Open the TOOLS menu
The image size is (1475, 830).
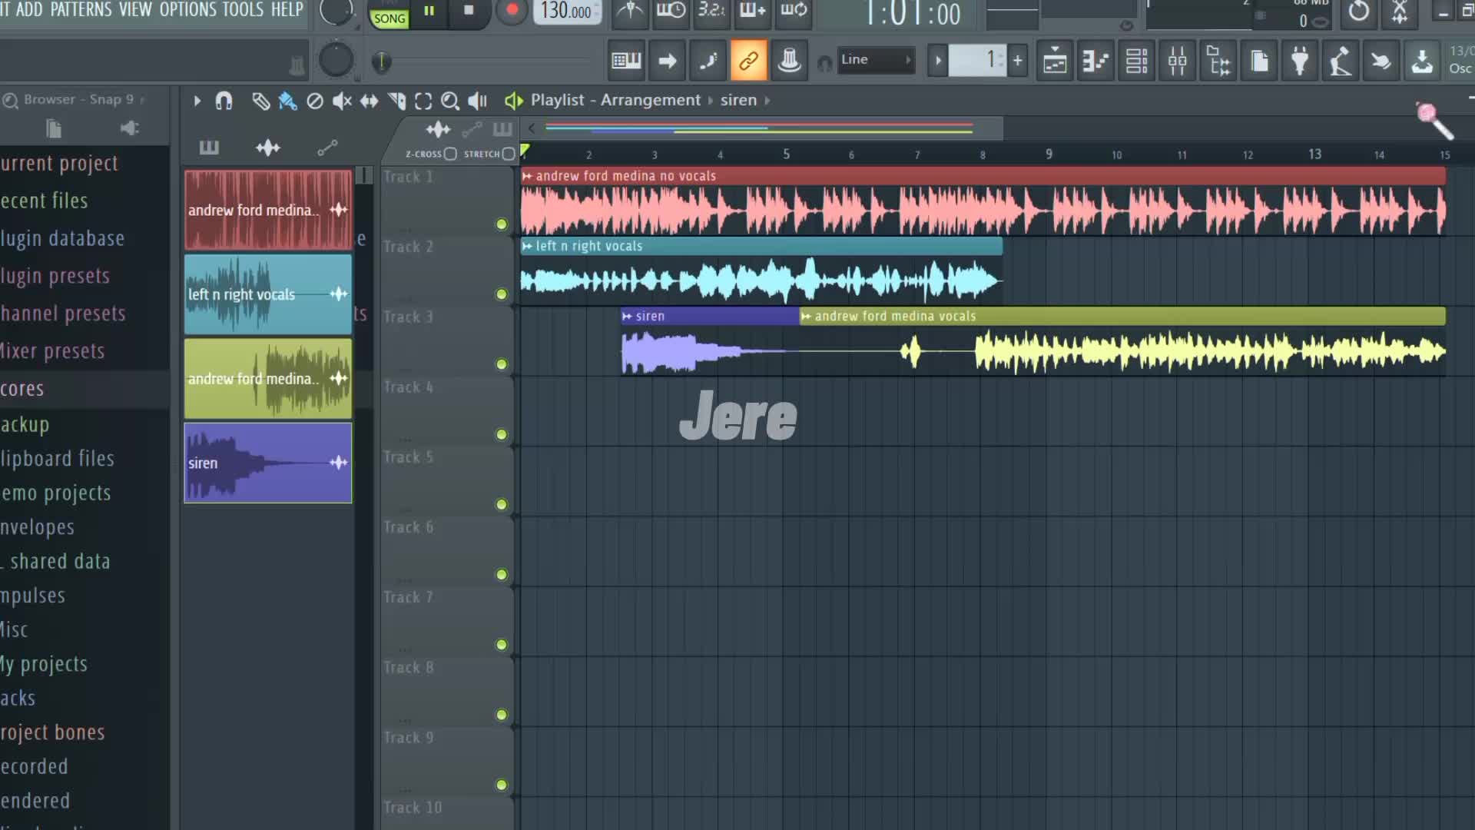click(x=243, y=10)
